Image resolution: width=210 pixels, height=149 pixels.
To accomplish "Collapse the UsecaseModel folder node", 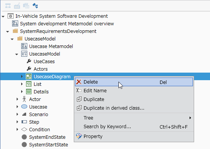I will (12, 39).
